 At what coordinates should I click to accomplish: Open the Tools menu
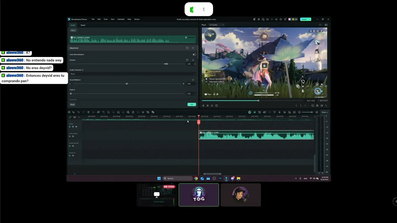[106, 19]
